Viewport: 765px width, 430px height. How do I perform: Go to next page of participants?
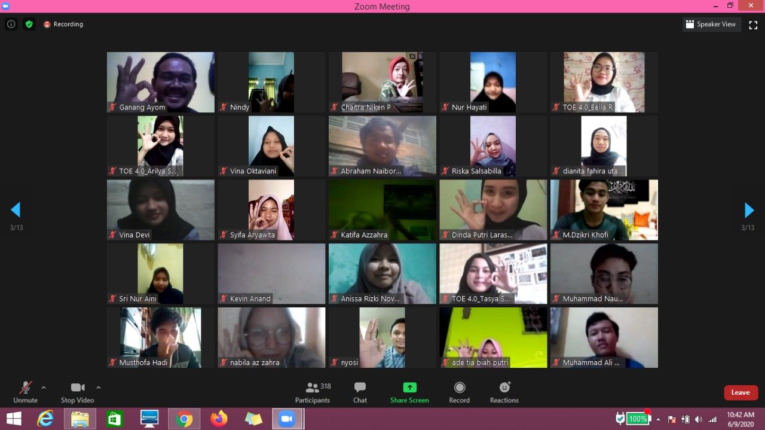[749, 210]
